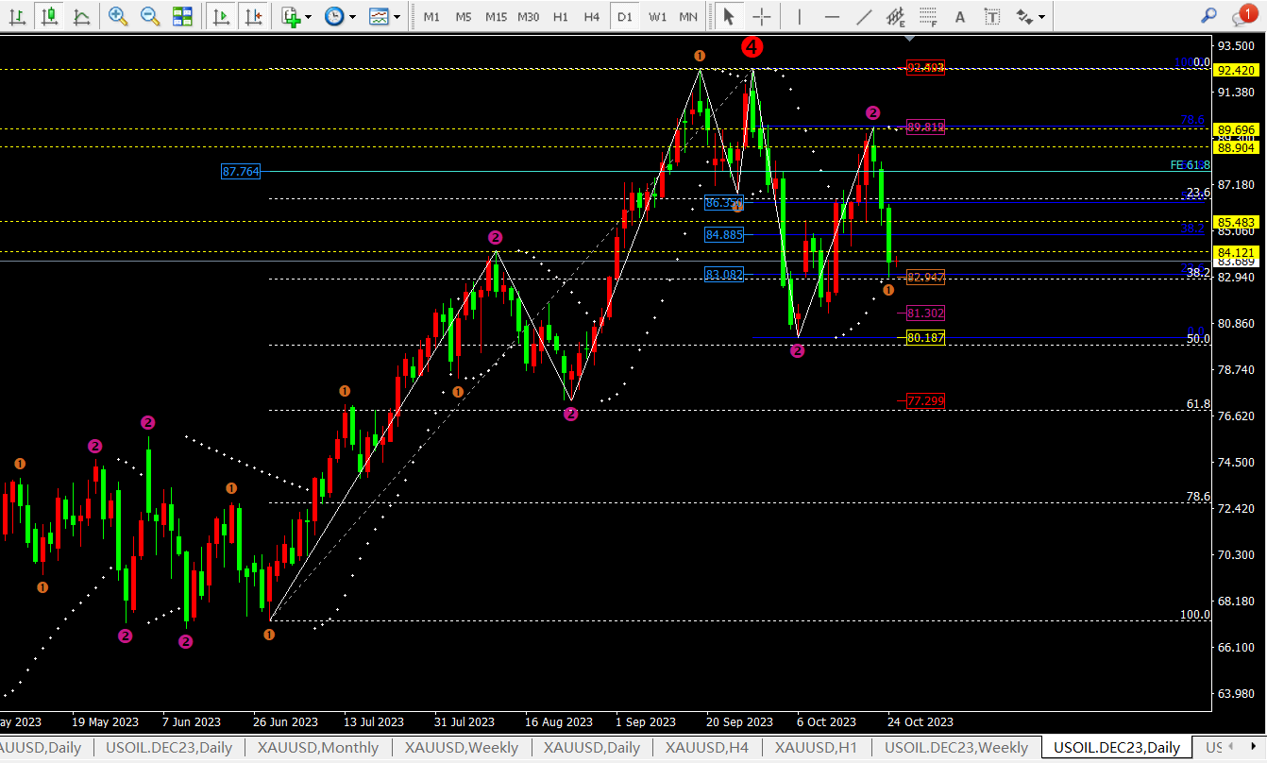Choose the trendline drawing tool
Viewport: 1267px width, 763px height.
[864, 16]
